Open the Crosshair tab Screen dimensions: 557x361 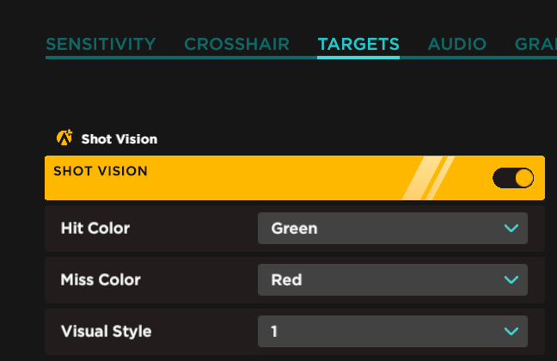[236, 44]
